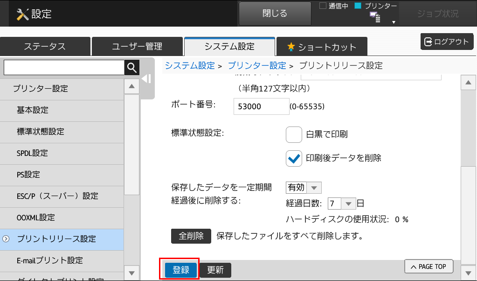The height and width of the screenshot is (281, 477).
Task: Enable the 白黒で印刷 checkbox
Action: click(x=294, y=134)
